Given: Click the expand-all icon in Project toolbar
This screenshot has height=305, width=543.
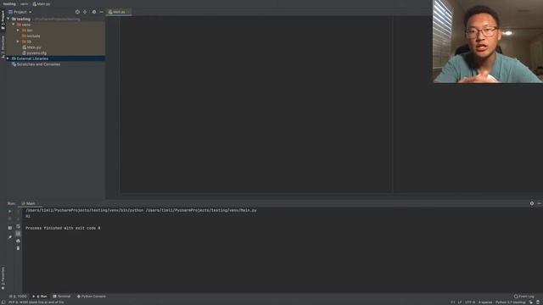Looking at the screenshot, I should (85, 12).
